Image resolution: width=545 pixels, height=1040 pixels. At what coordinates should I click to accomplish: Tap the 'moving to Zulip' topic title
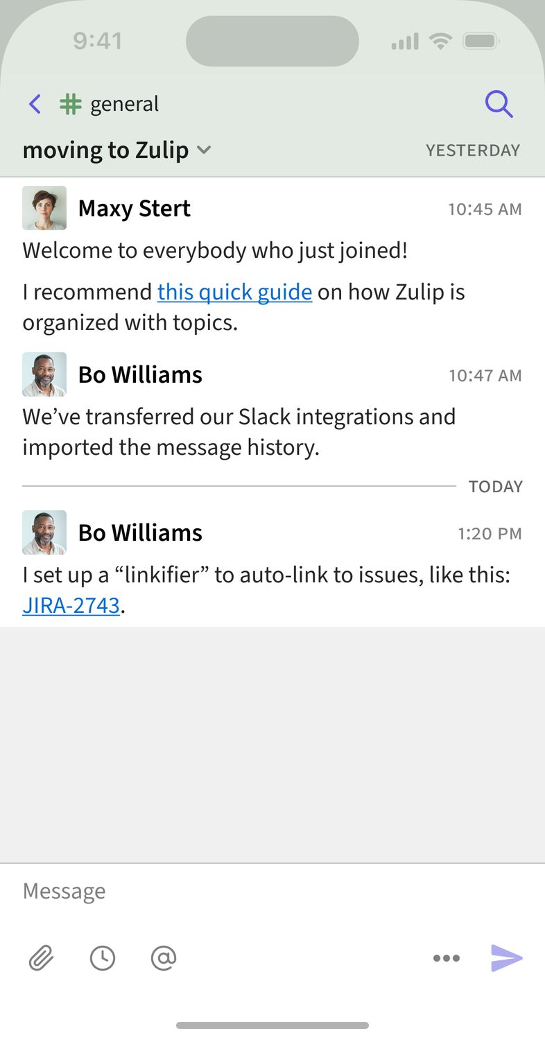[105, 150]
